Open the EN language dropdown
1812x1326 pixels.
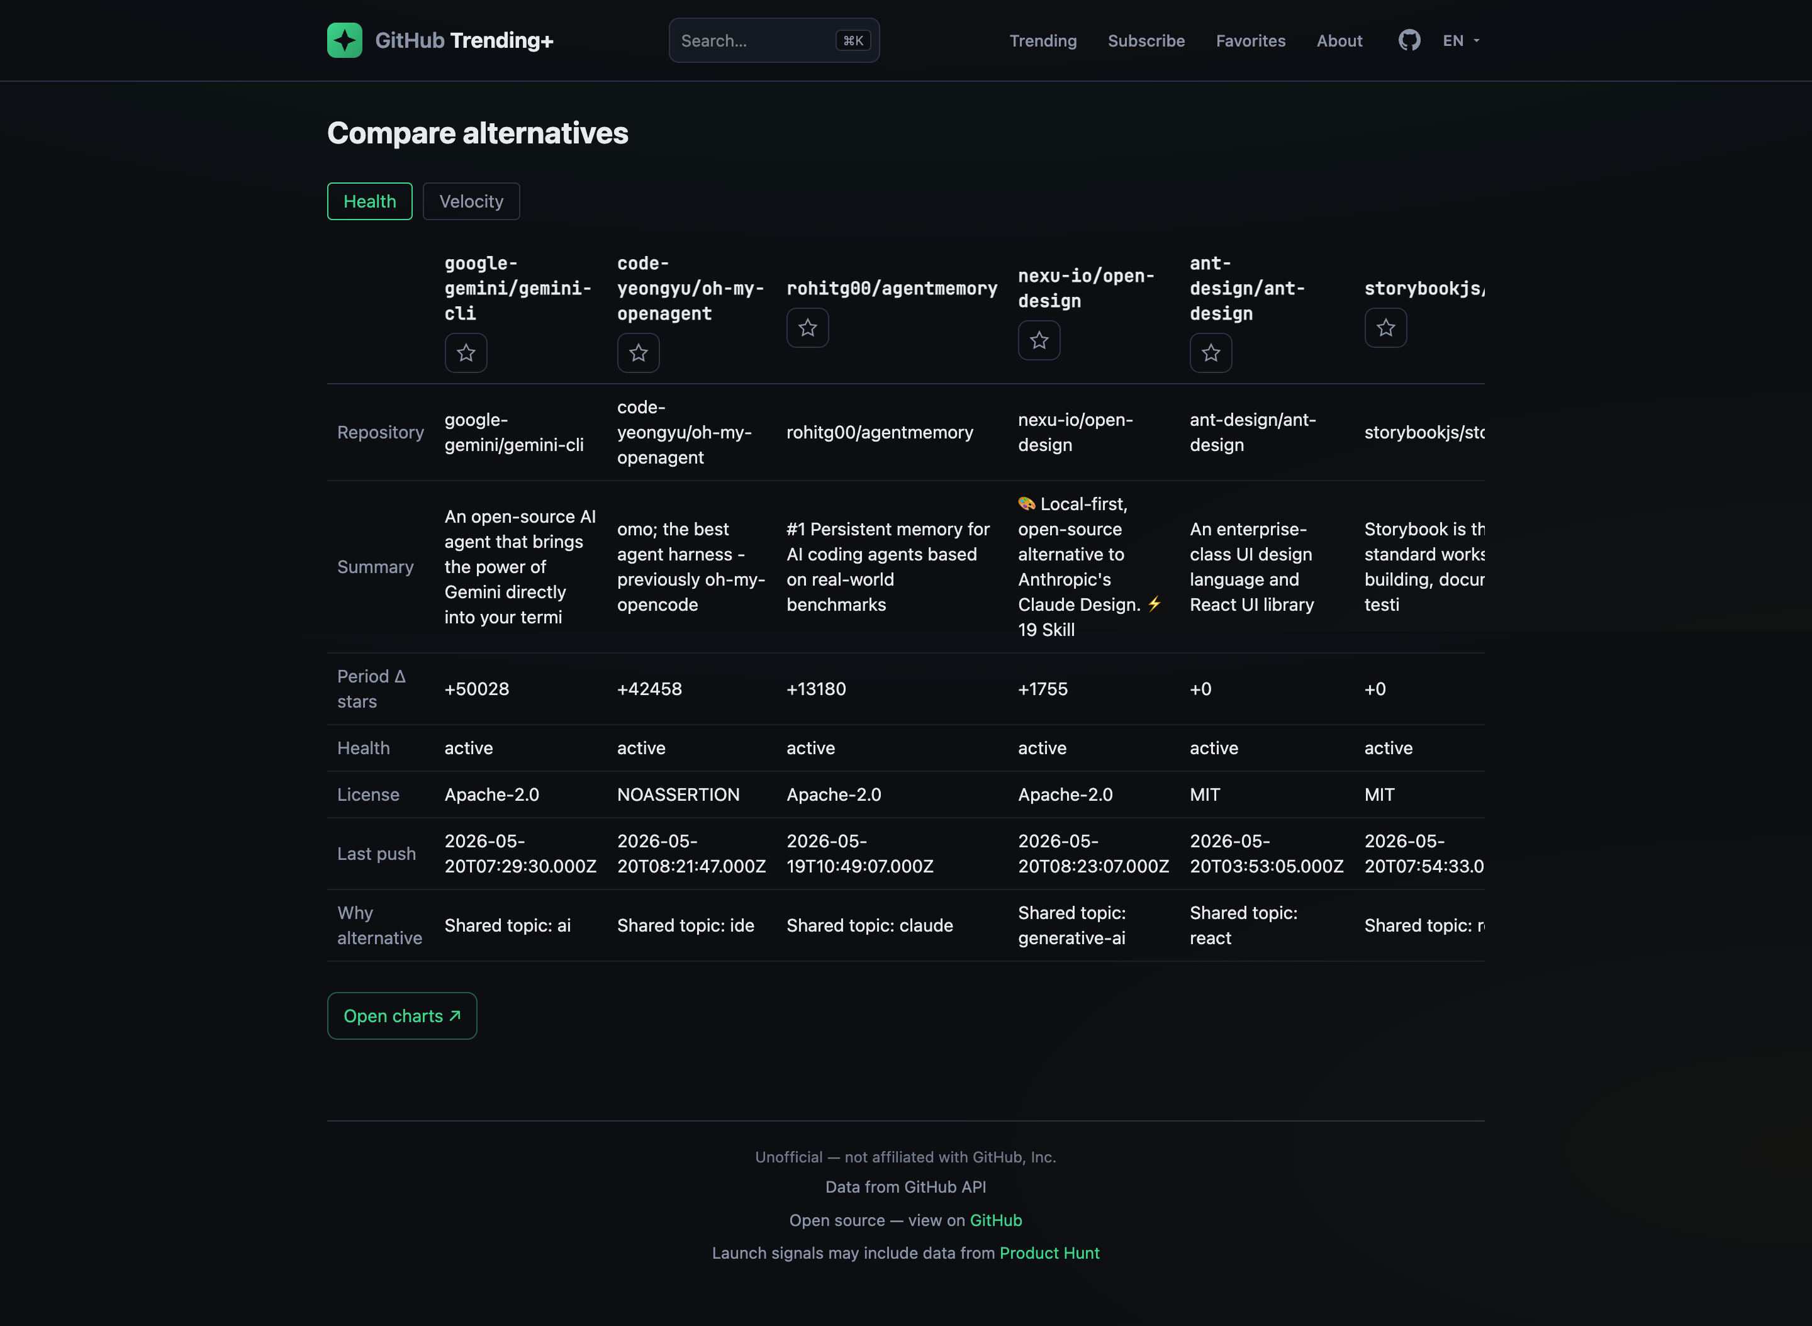(x=1461, y=40)
